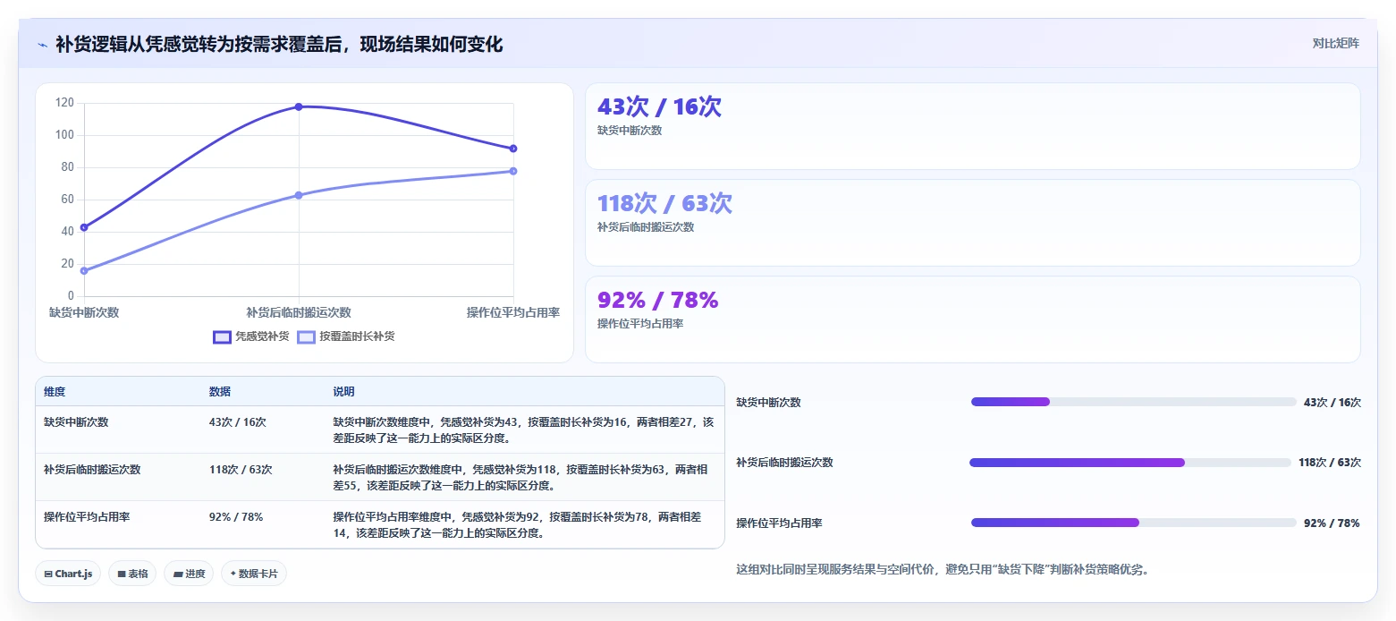Click x-axis label 缺货中断次数 in chart
Viewport: 1396px width, 621px height.
[84, 312]
